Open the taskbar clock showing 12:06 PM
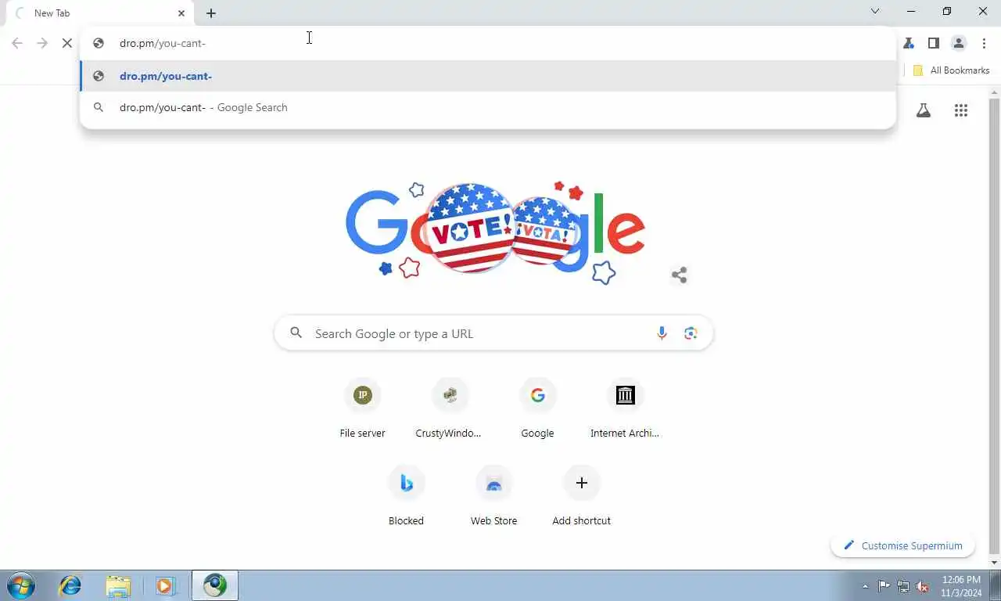Screen dimensions: 1001x601 click(x=961, y=586)
